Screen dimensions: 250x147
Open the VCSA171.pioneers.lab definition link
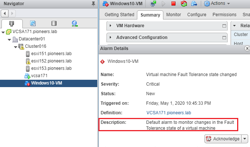pyautogui.click(x=169, y=113)
